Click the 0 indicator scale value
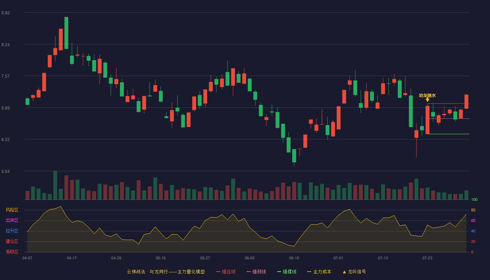490x280 pixels. pos(472,252)
